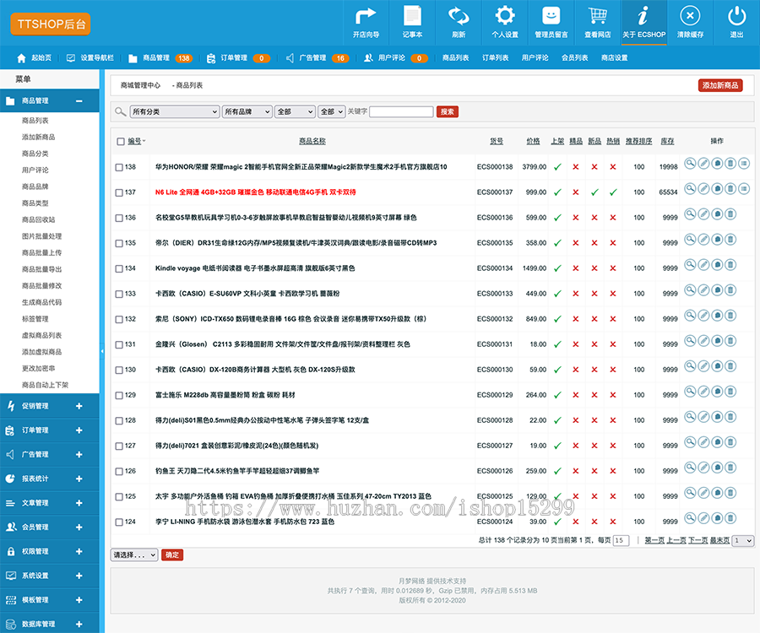Go to 下一页 next page link
760x633 pixels.
(x=698, y=540)
